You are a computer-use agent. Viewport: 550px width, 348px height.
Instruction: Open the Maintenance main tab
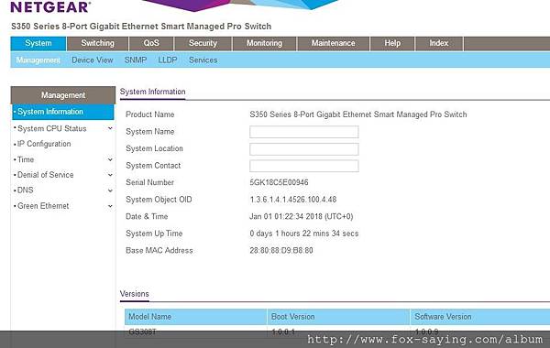(x=334, y=43)
